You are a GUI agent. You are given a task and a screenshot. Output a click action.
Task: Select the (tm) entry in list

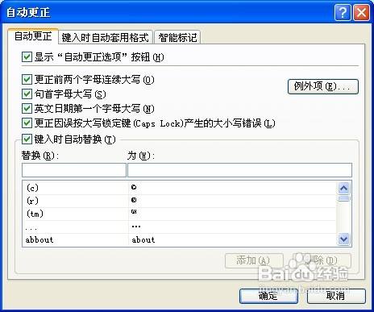(x=179, y=214)
